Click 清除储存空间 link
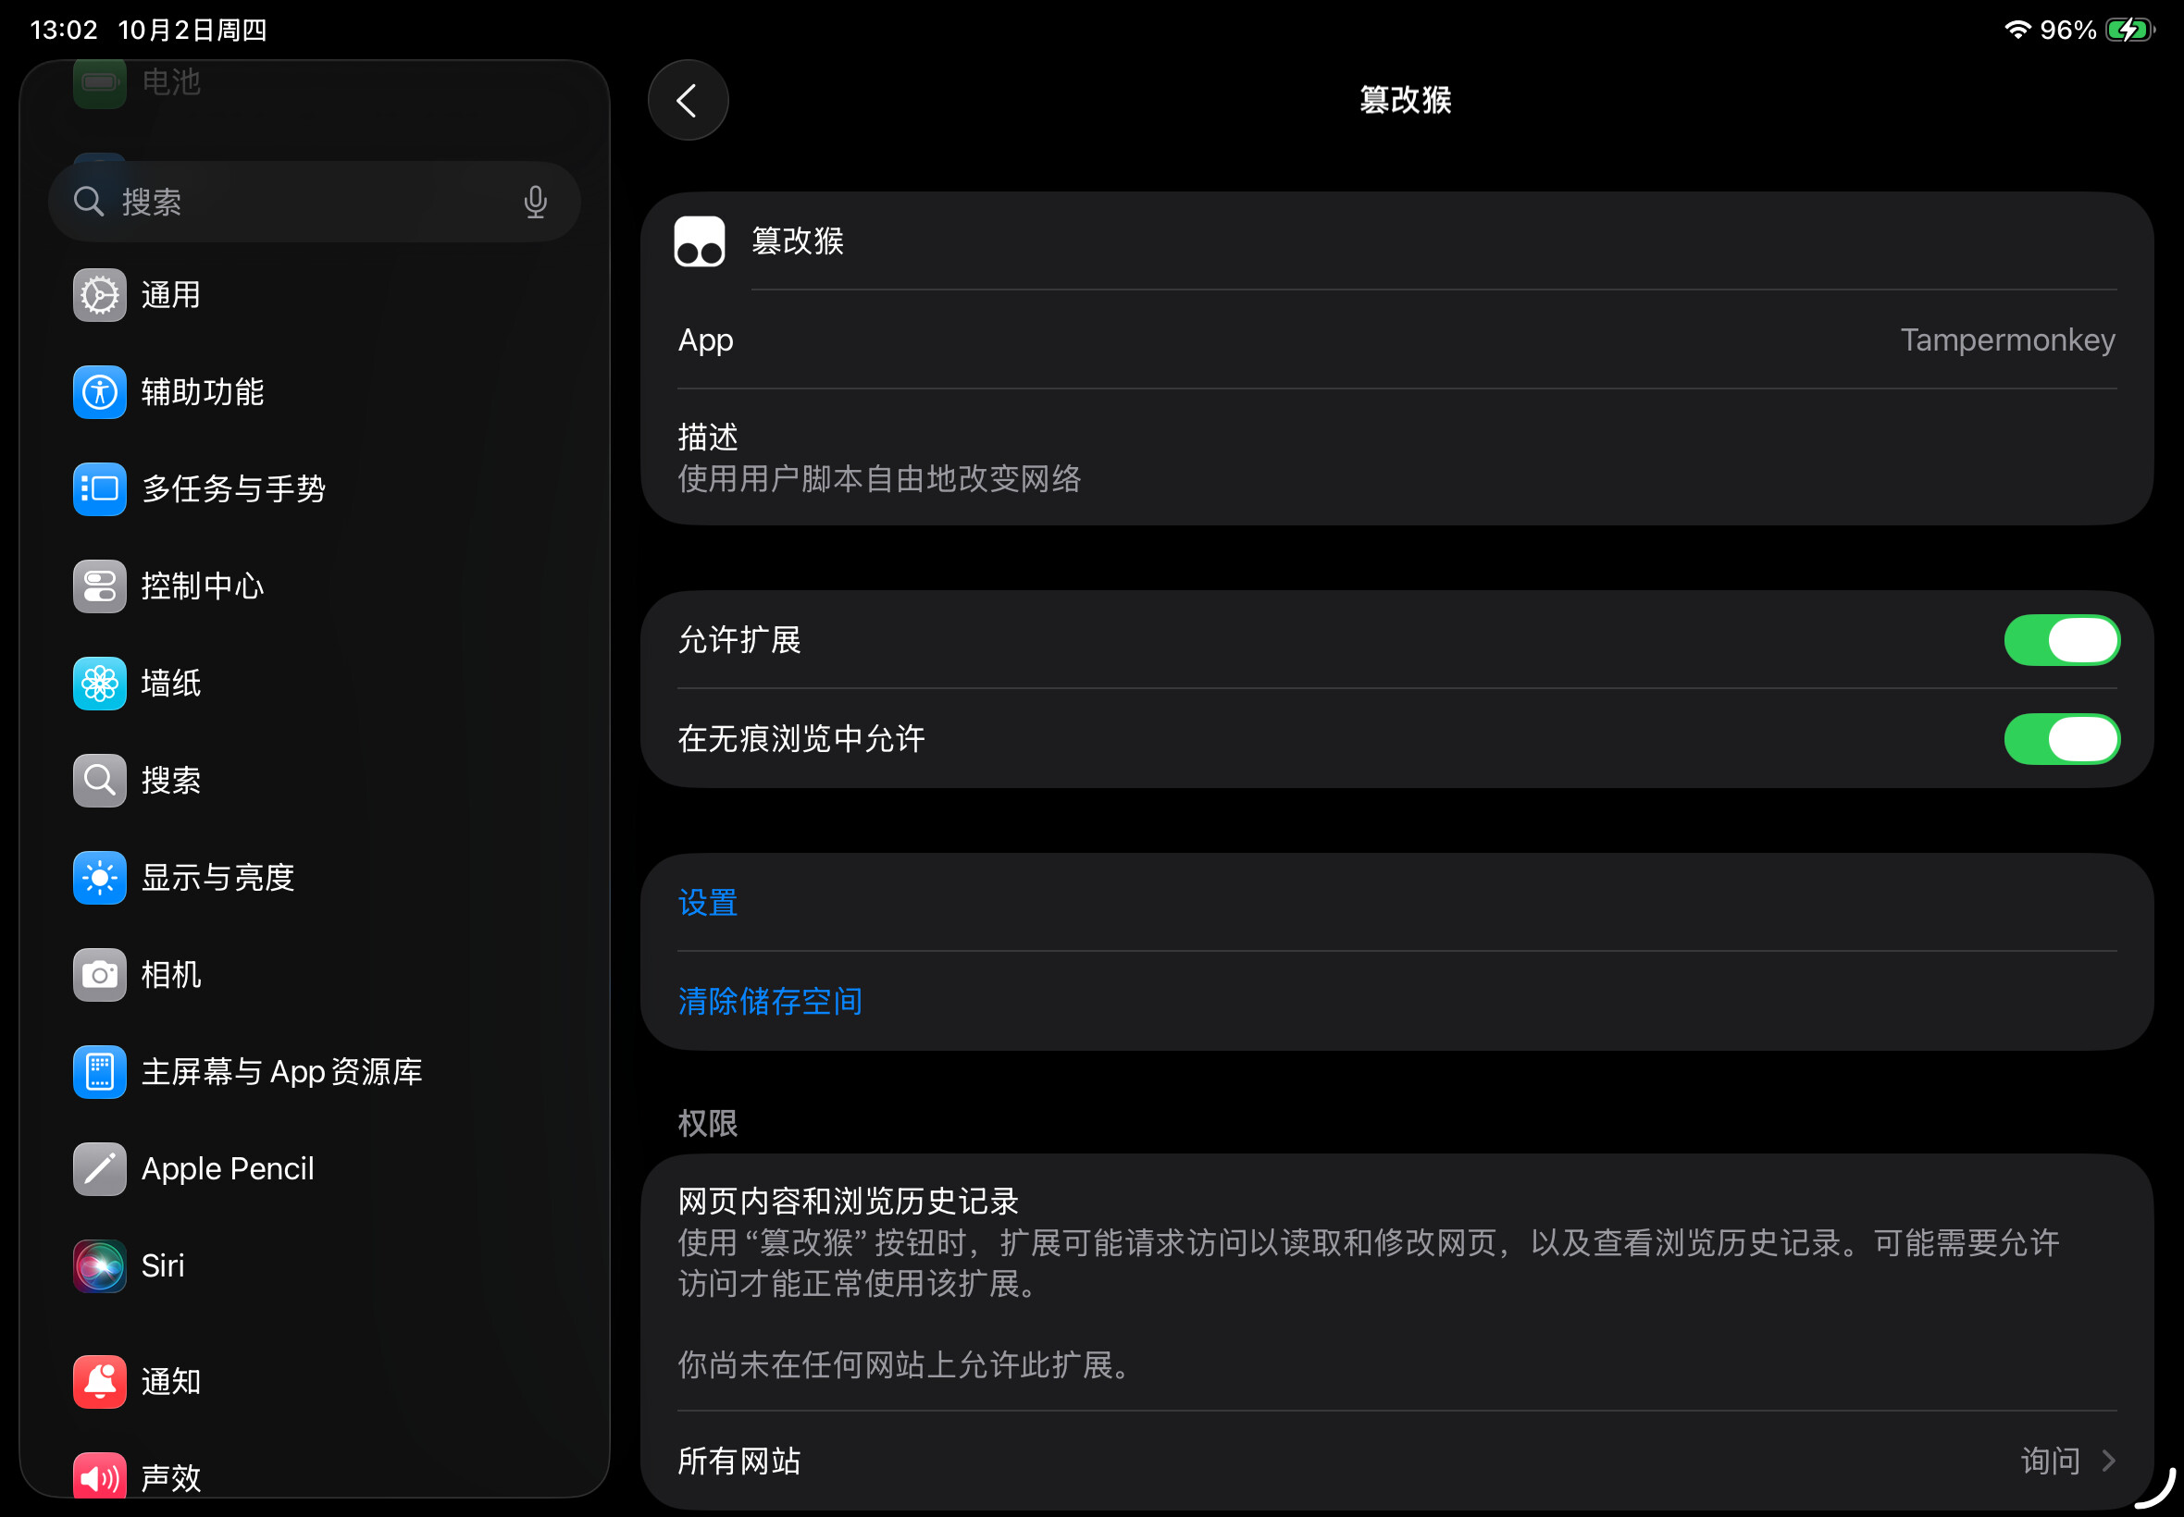This screenshot has height=1517, width=2184. (769, 1001)
